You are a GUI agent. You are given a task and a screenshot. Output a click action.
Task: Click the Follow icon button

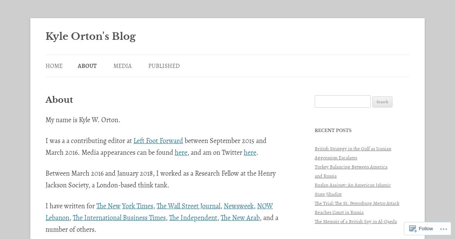pos(420,229)
